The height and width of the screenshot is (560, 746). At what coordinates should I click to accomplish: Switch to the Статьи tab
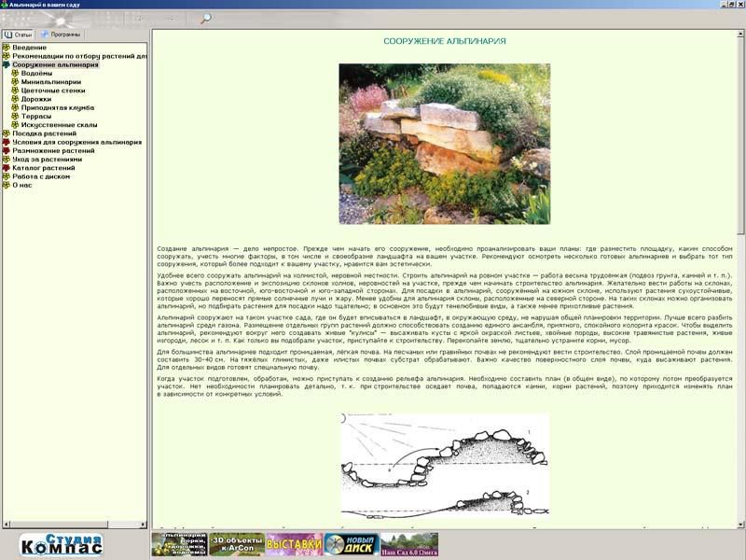coord(19,35)
